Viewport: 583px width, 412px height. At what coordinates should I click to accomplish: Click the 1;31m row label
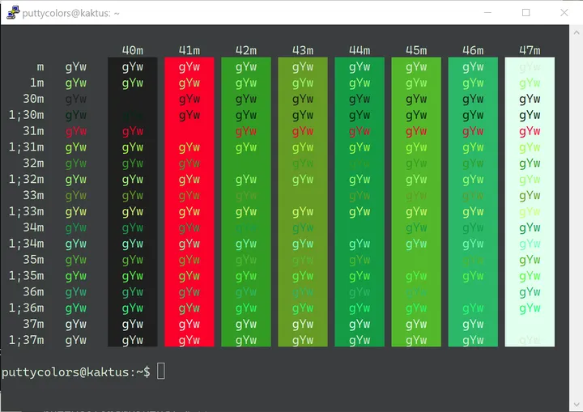(27, 147)
